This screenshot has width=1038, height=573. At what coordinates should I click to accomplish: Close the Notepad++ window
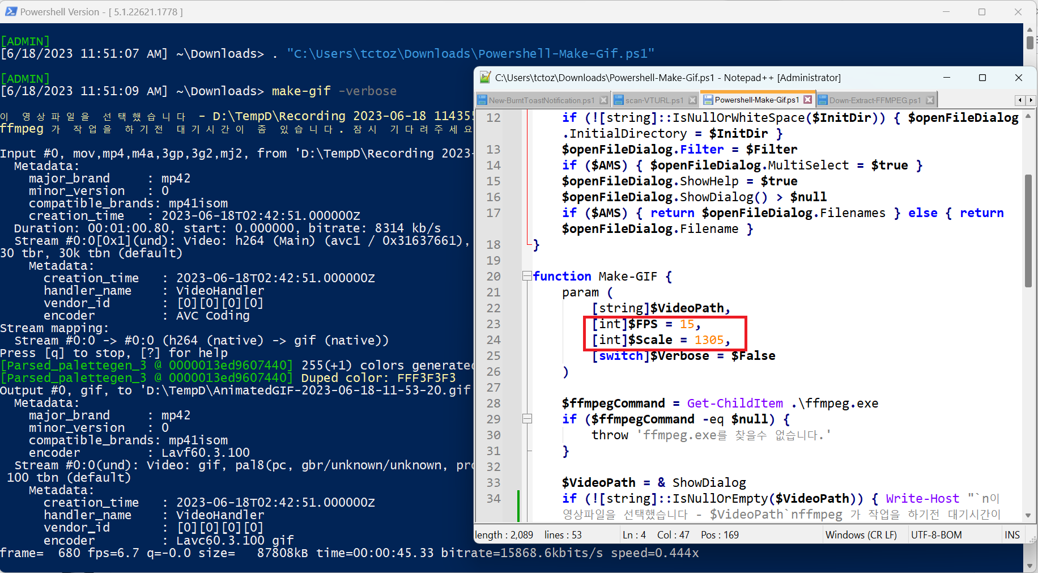pos(1019,78)
